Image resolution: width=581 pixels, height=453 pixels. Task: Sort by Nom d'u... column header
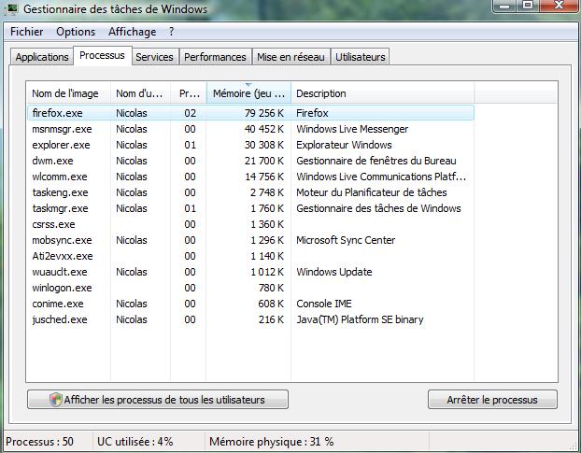(x=140, y=93)
